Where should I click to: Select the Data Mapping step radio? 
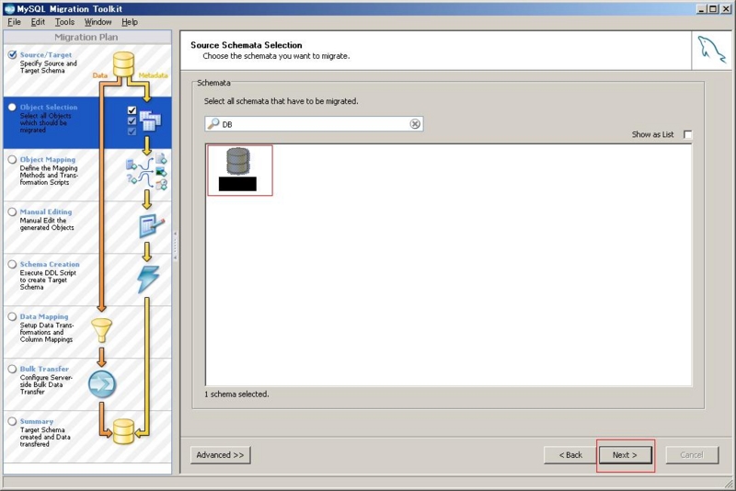click(x=12, y=316)
